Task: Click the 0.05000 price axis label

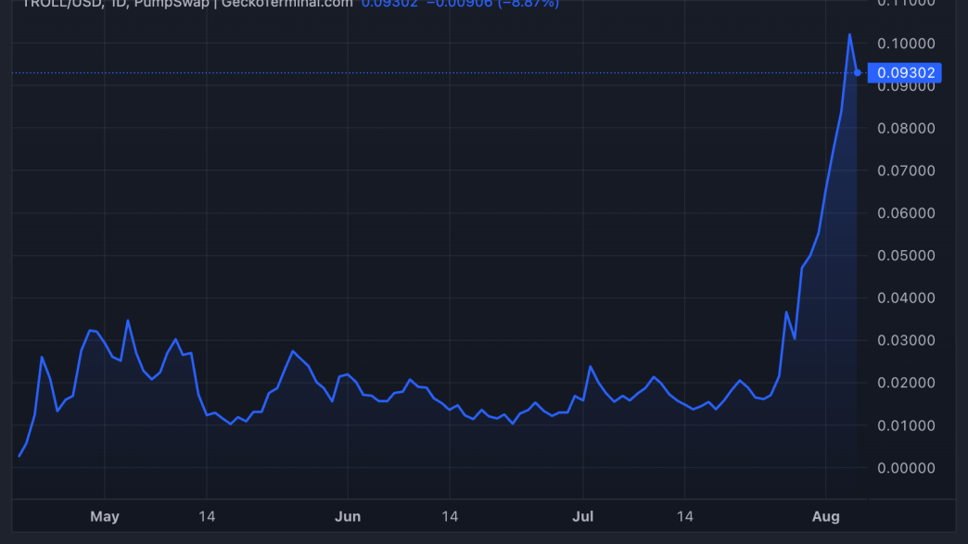Action: click(904, 256)
